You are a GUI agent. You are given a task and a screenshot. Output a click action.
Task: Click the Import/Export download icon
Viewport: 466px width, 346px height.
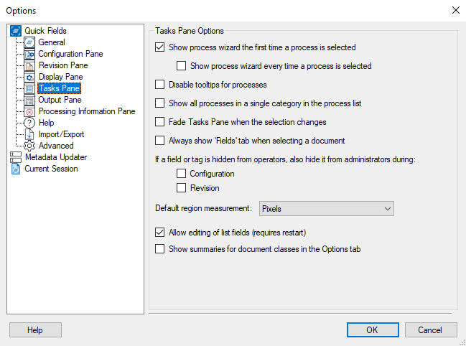[29, 134]
